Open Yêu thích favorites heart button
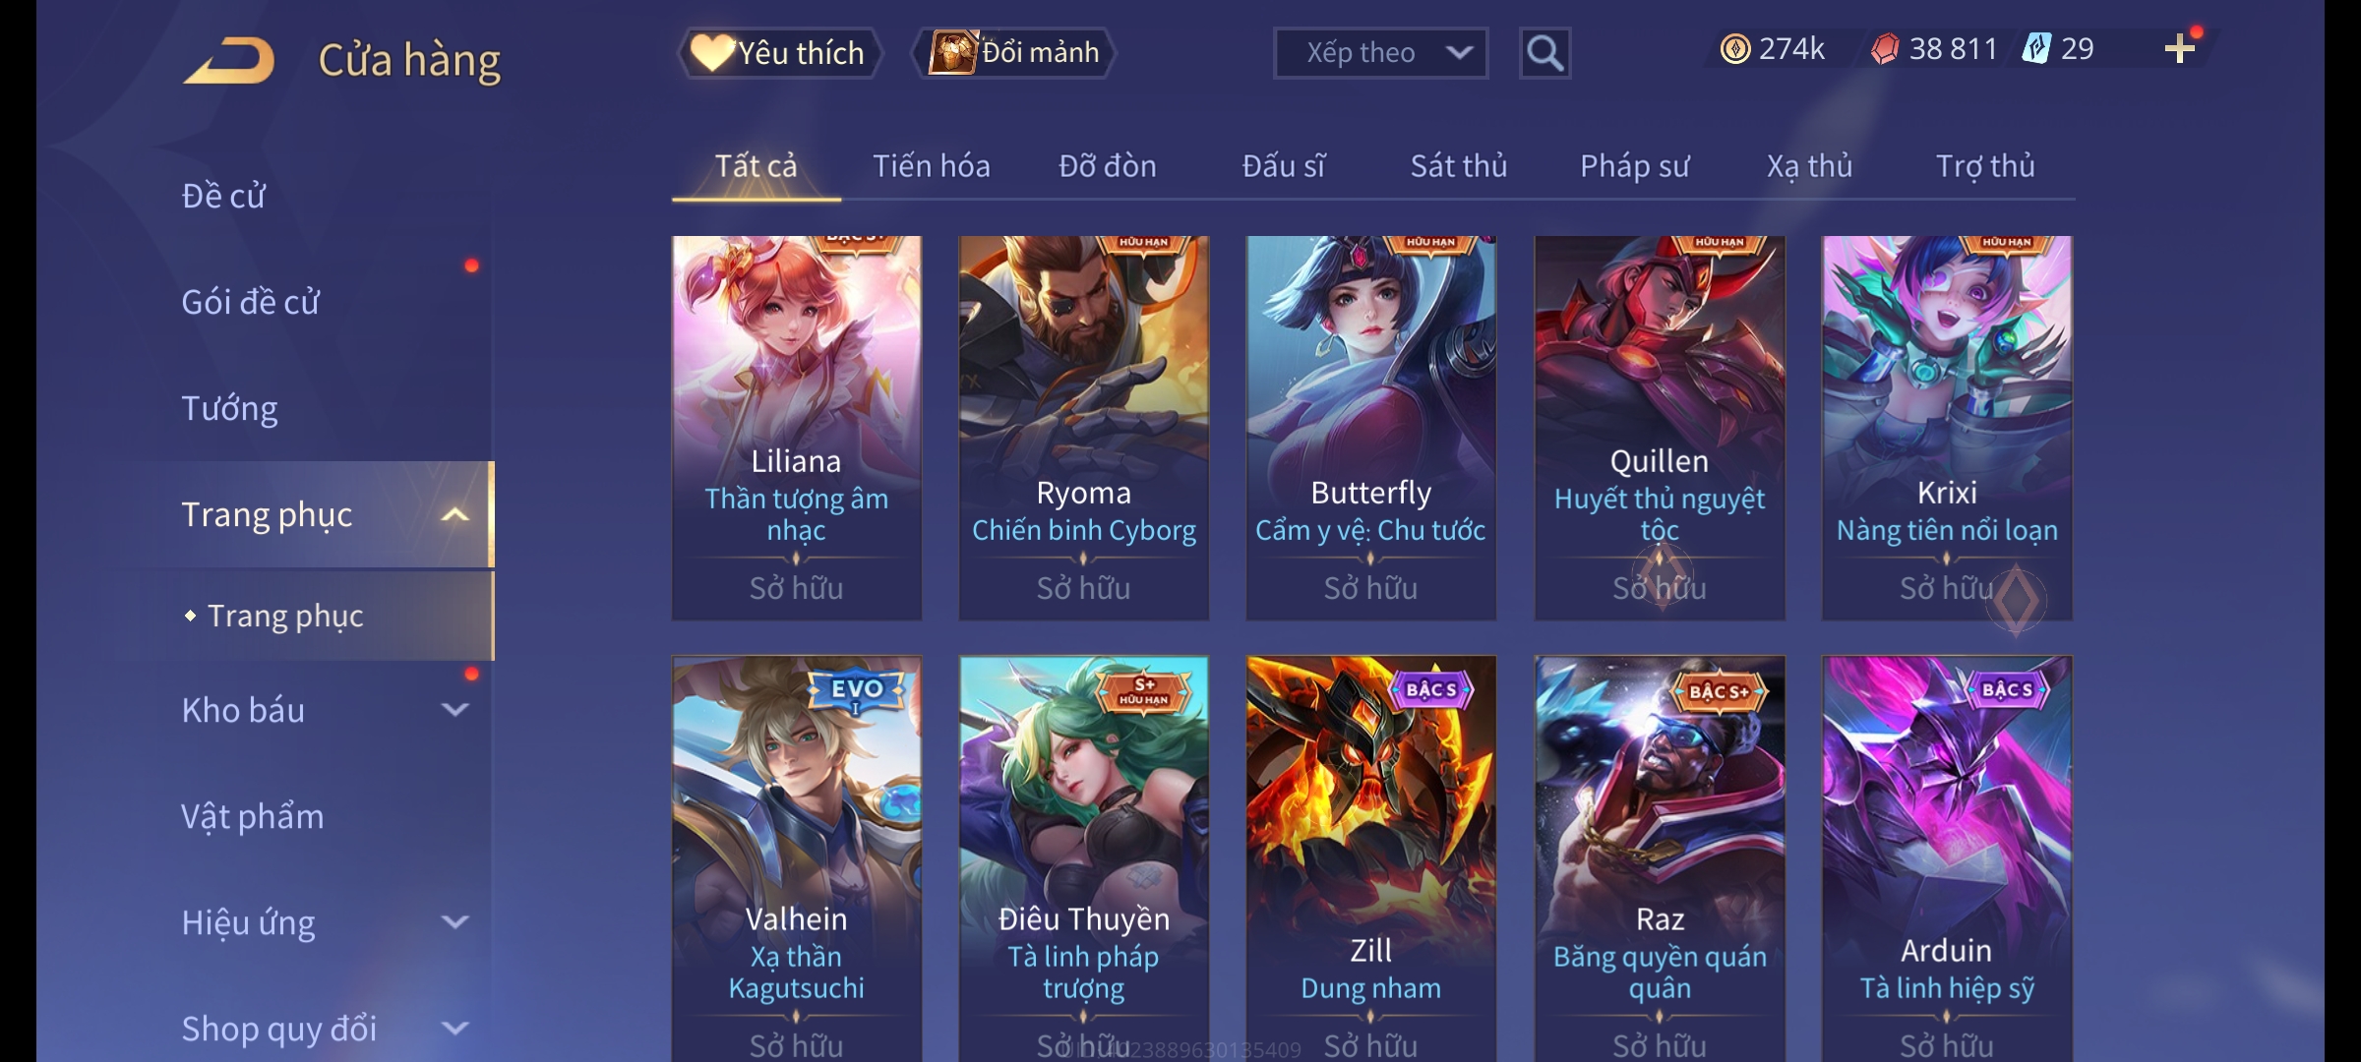Viewport: 2361px width, 1062px height. pyautogui.click(x=779, y=53)
